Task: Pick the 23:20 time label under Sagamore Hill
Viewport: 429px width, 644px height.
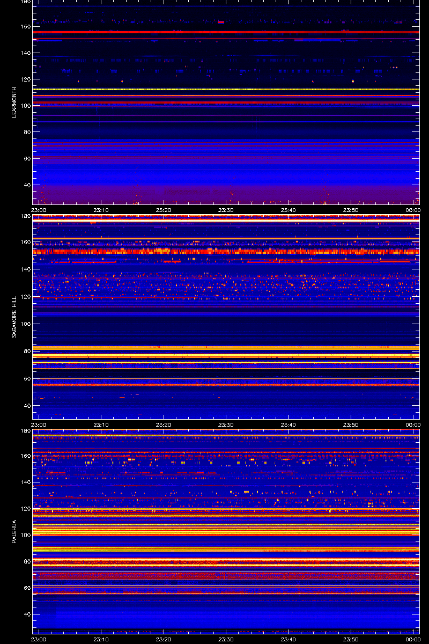Action: pos(164,425)
